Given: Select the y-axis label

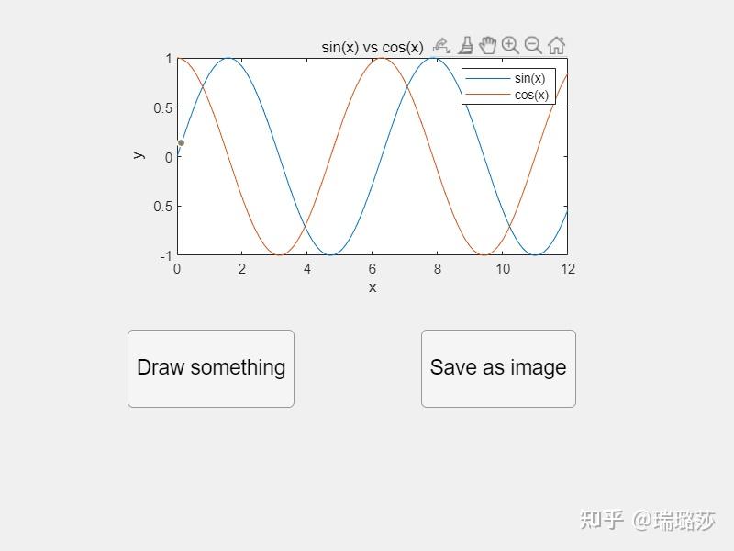Looking at the screenshot, I should coord(139,155).
